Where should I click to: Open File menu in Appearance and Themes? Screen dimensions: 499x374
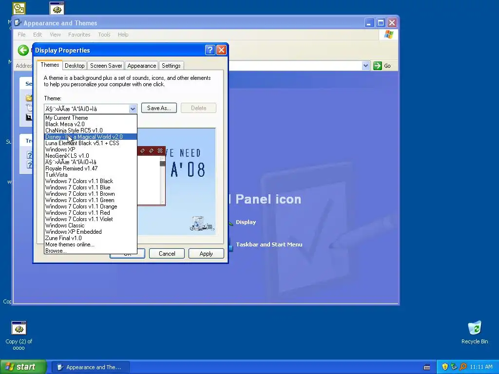21,35
